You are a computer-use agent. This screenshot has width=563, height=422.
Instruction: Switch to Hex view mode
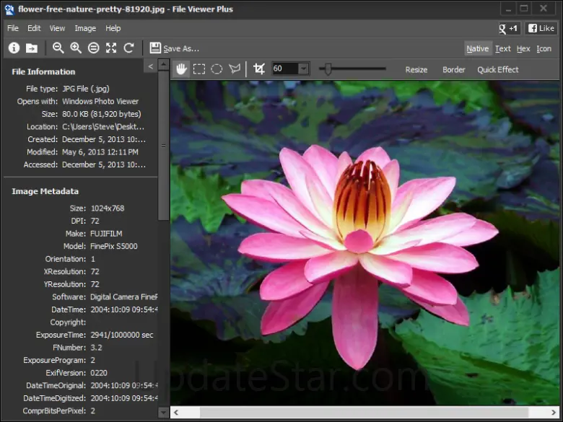523,48
